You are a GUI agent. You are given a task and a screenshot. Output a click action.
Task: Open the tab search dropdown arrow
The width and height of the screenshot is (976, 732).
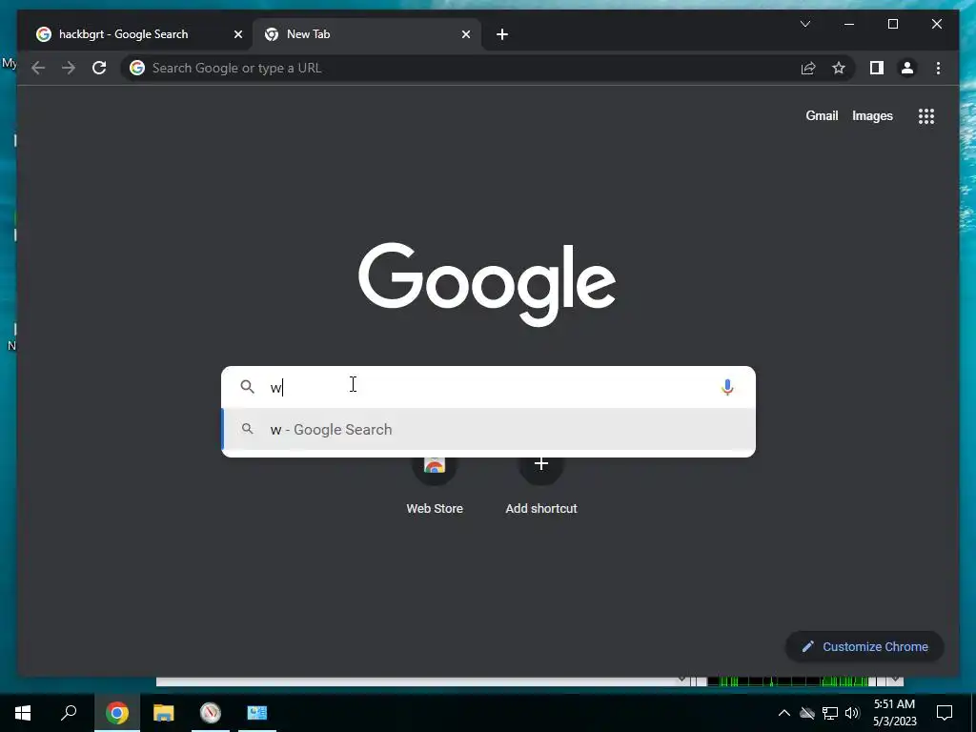tap(804, 24)
